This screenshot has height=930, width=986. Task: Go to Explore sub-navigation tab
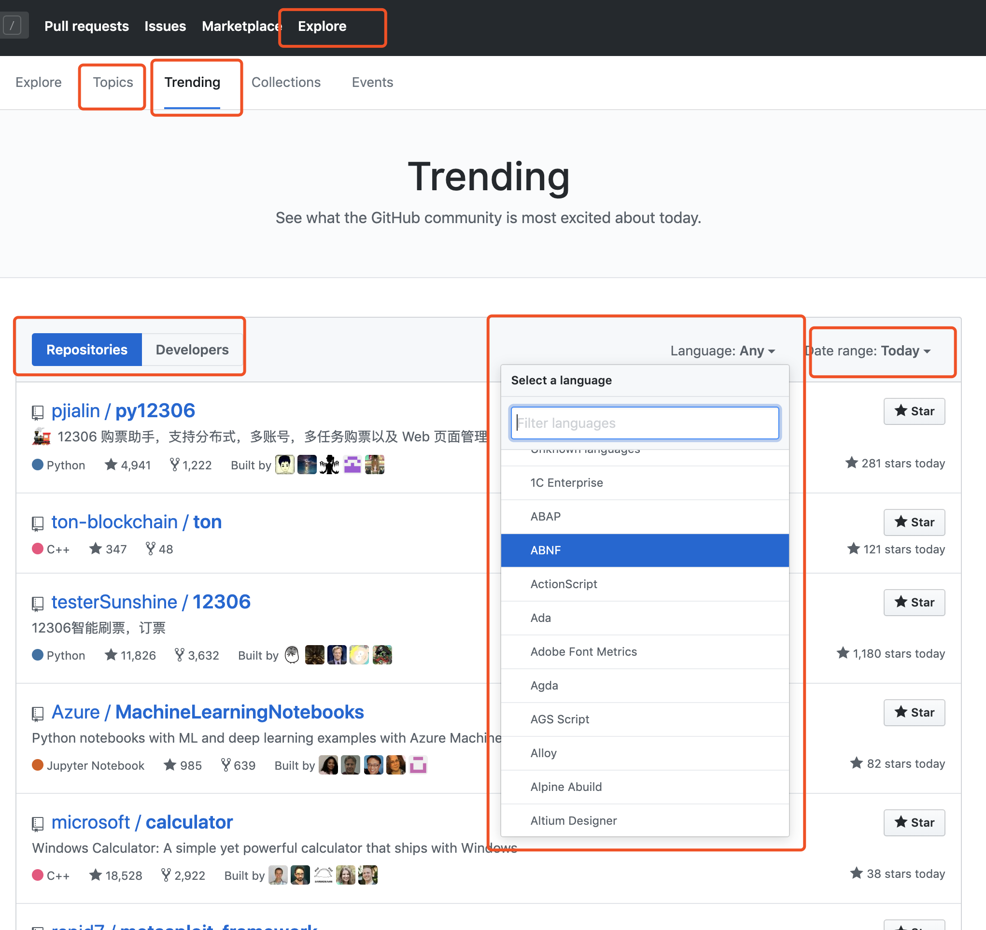tap(39, 83)
